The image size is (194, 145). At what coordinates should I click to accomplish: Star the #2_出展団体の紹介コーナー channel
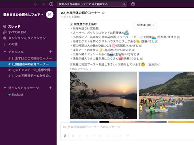pyautogui.click(x=103, y=13)
